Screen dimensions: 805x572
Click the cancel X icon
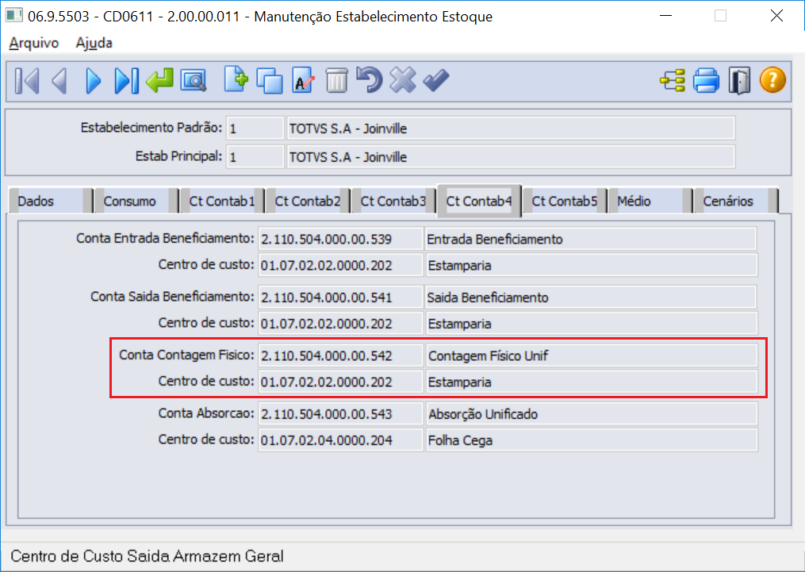(x=403, y=80)
